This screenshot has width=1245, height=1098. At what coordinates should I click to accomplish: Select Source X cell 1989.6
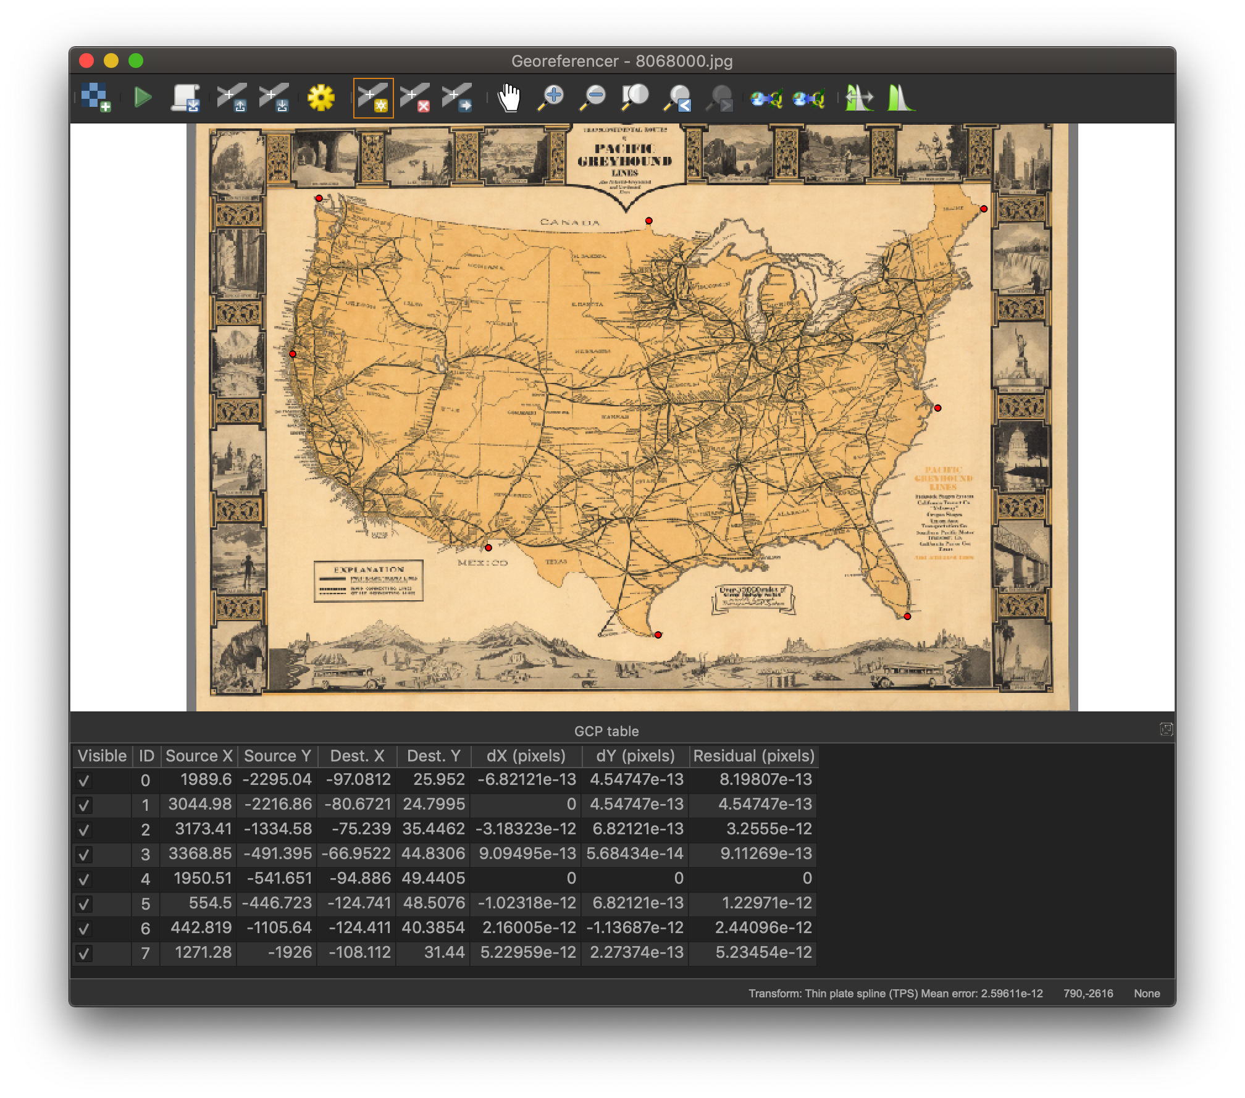point(199,780)
